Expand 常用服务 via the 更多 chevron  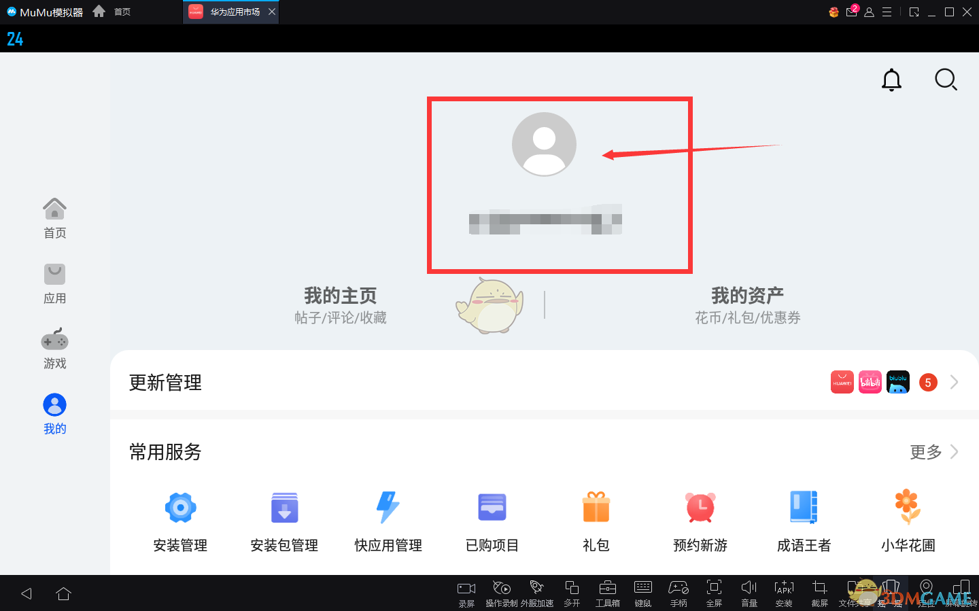(955, 451)
